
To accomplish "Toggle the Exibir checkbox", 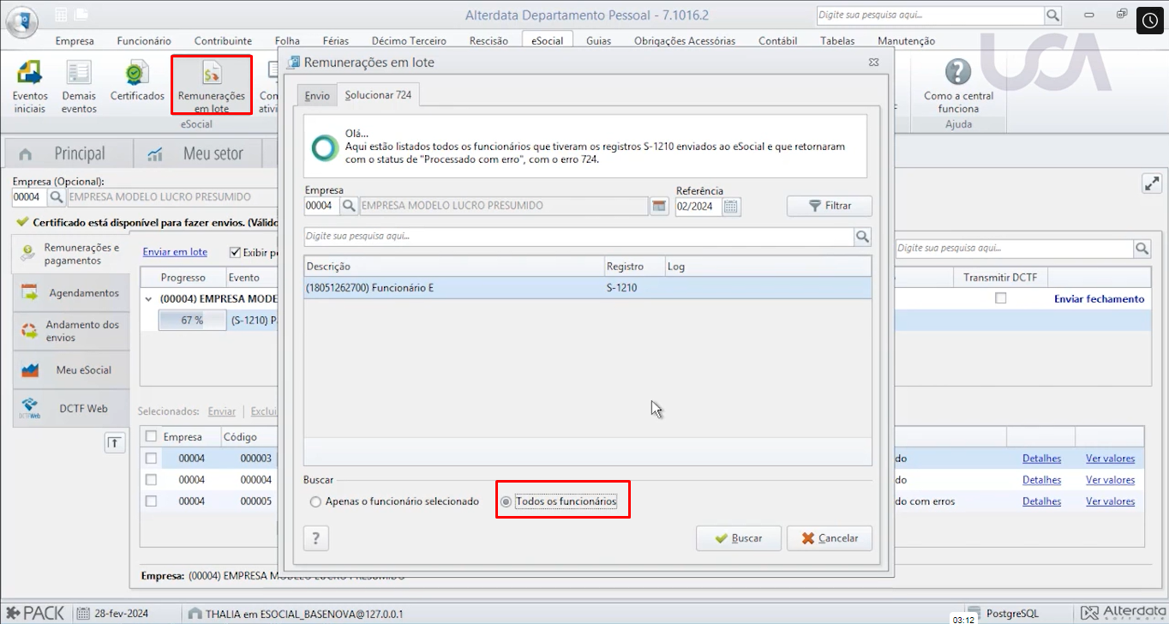I will click(236, 252).
